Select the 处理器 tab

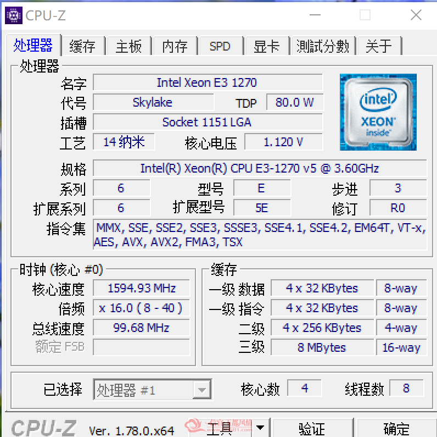pos(33,45)
